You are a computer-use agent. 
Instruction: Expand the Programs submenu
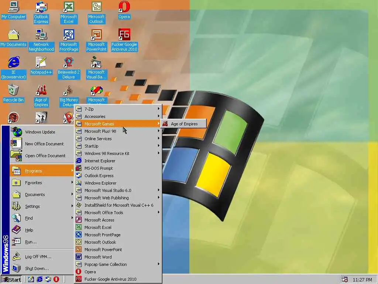pos(42,171)
